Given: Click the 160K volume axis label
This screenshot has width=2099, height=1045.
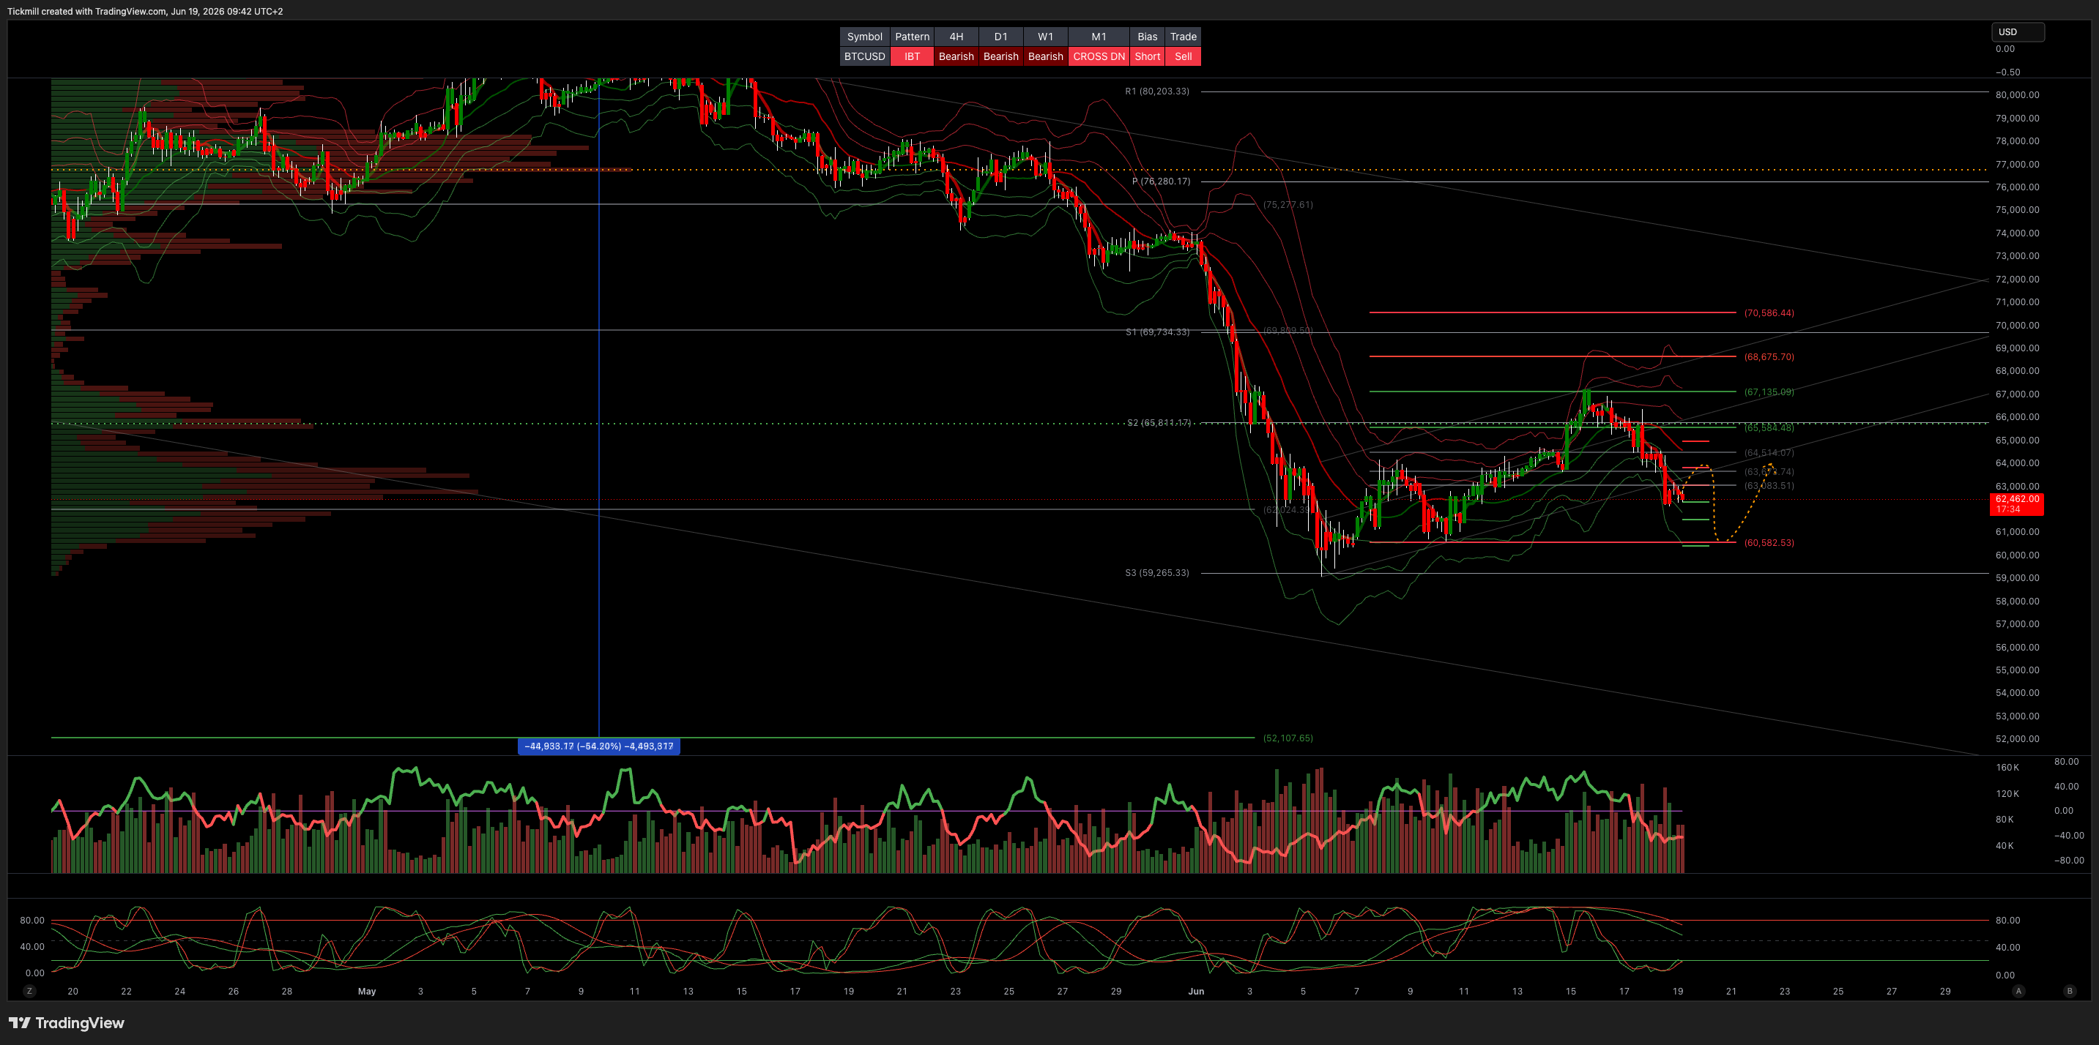Looking at the screenshot, I should 2007,768.
